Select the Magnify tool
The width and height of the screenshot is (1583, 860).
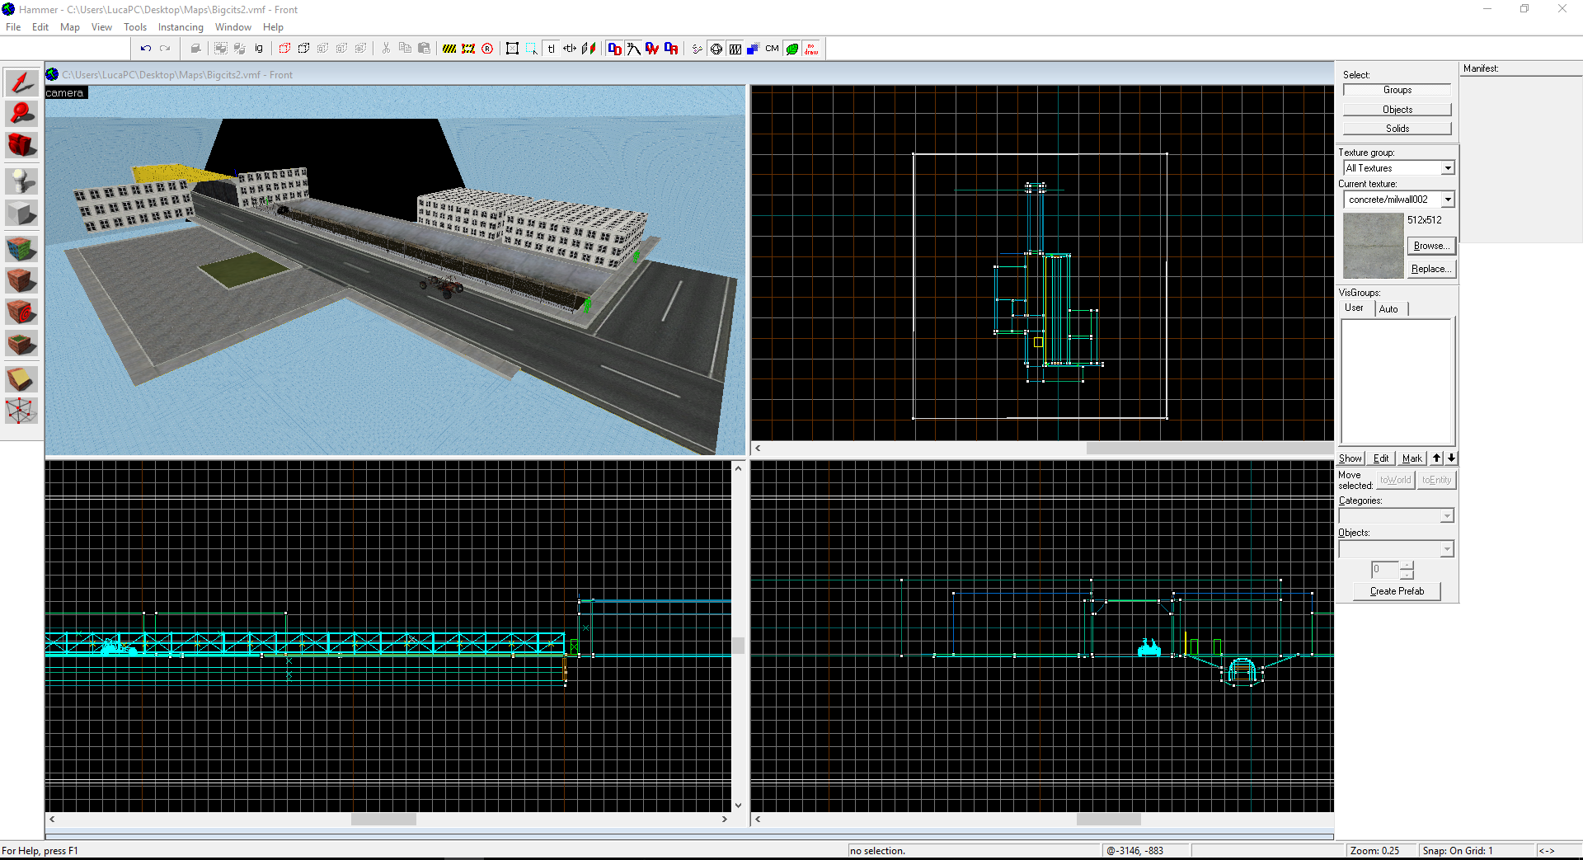pos(21,113)
